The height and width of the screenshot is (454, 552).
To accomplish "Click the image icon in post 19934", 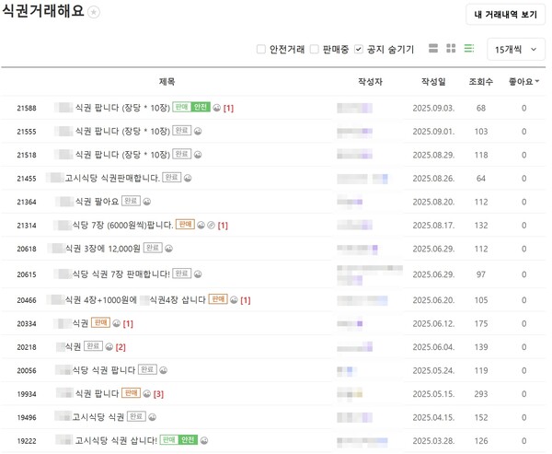I will (x=147, y=394).
